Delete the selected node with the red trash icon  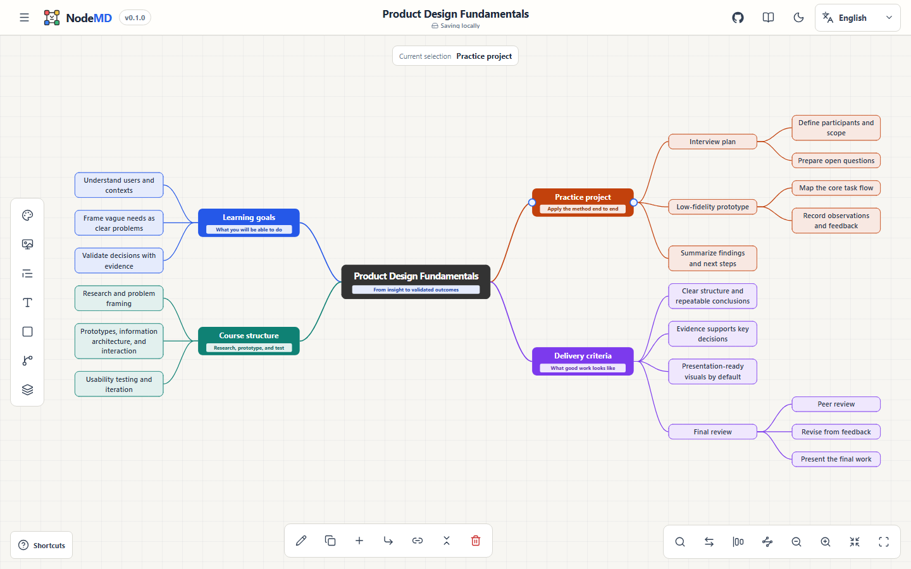[x=476, y=541]
